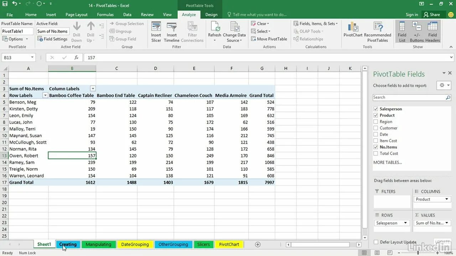Open the Design ribbon tab
This screenshot has height=256, width=456.
pos(211,15)
